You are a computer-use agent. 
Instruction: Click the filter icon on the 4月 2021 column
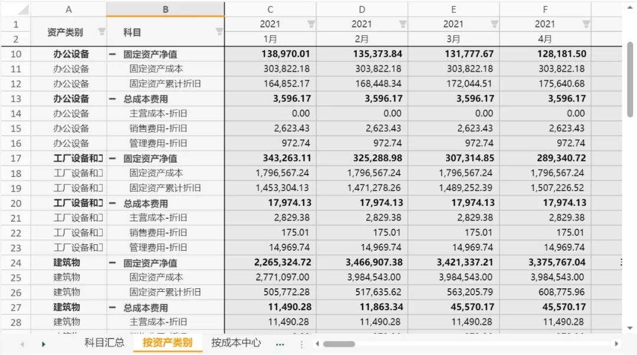585,24
